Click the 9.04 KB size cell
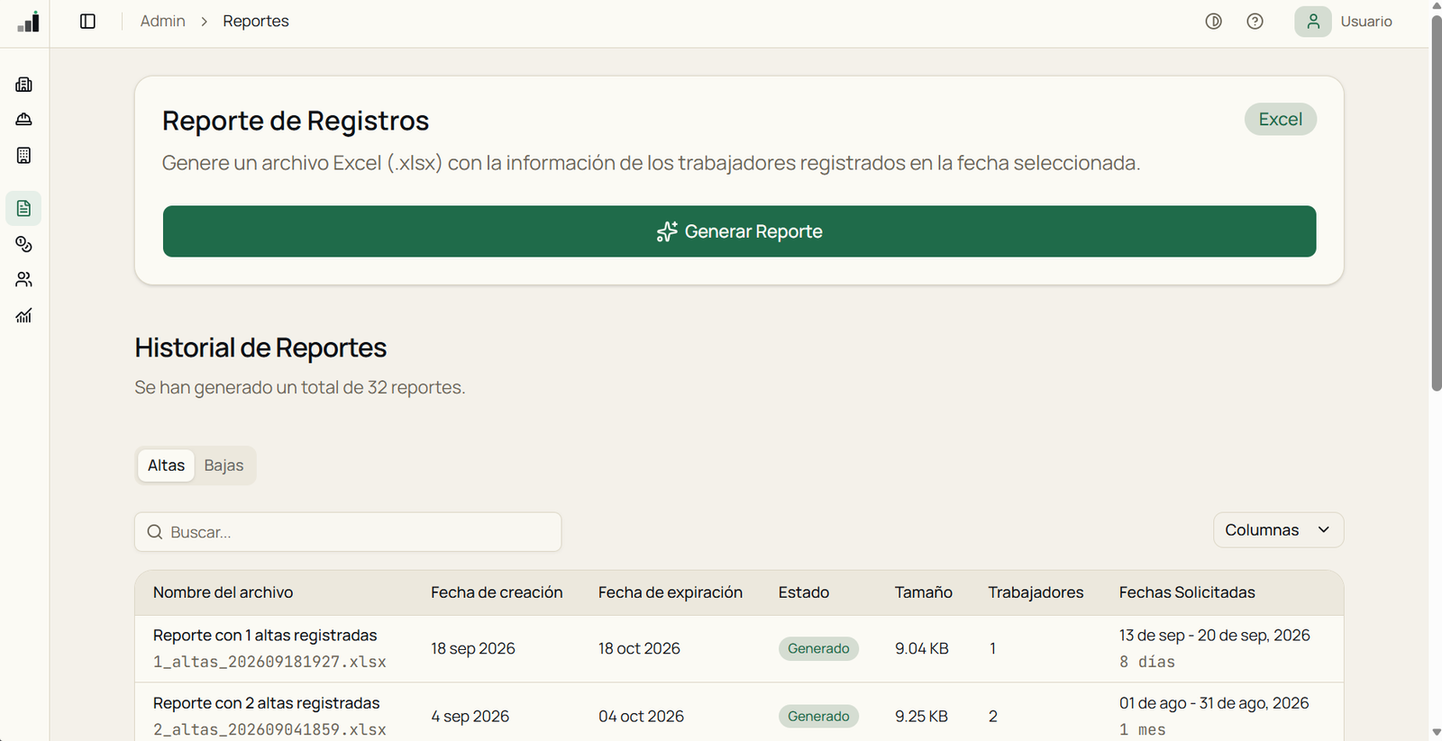The height and width of the screenshot is (741, 1442). [922, 648]
